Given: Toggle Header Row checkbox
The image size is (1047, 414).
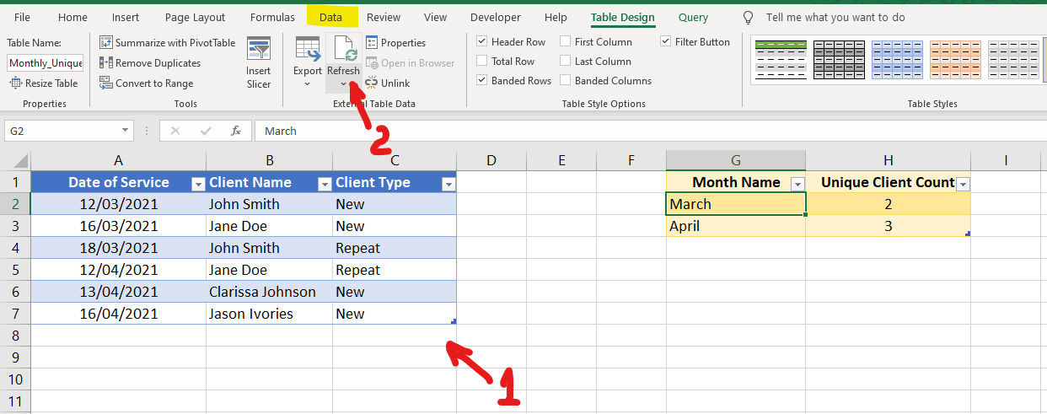Looking at the screenshot, I should [481, 41].
